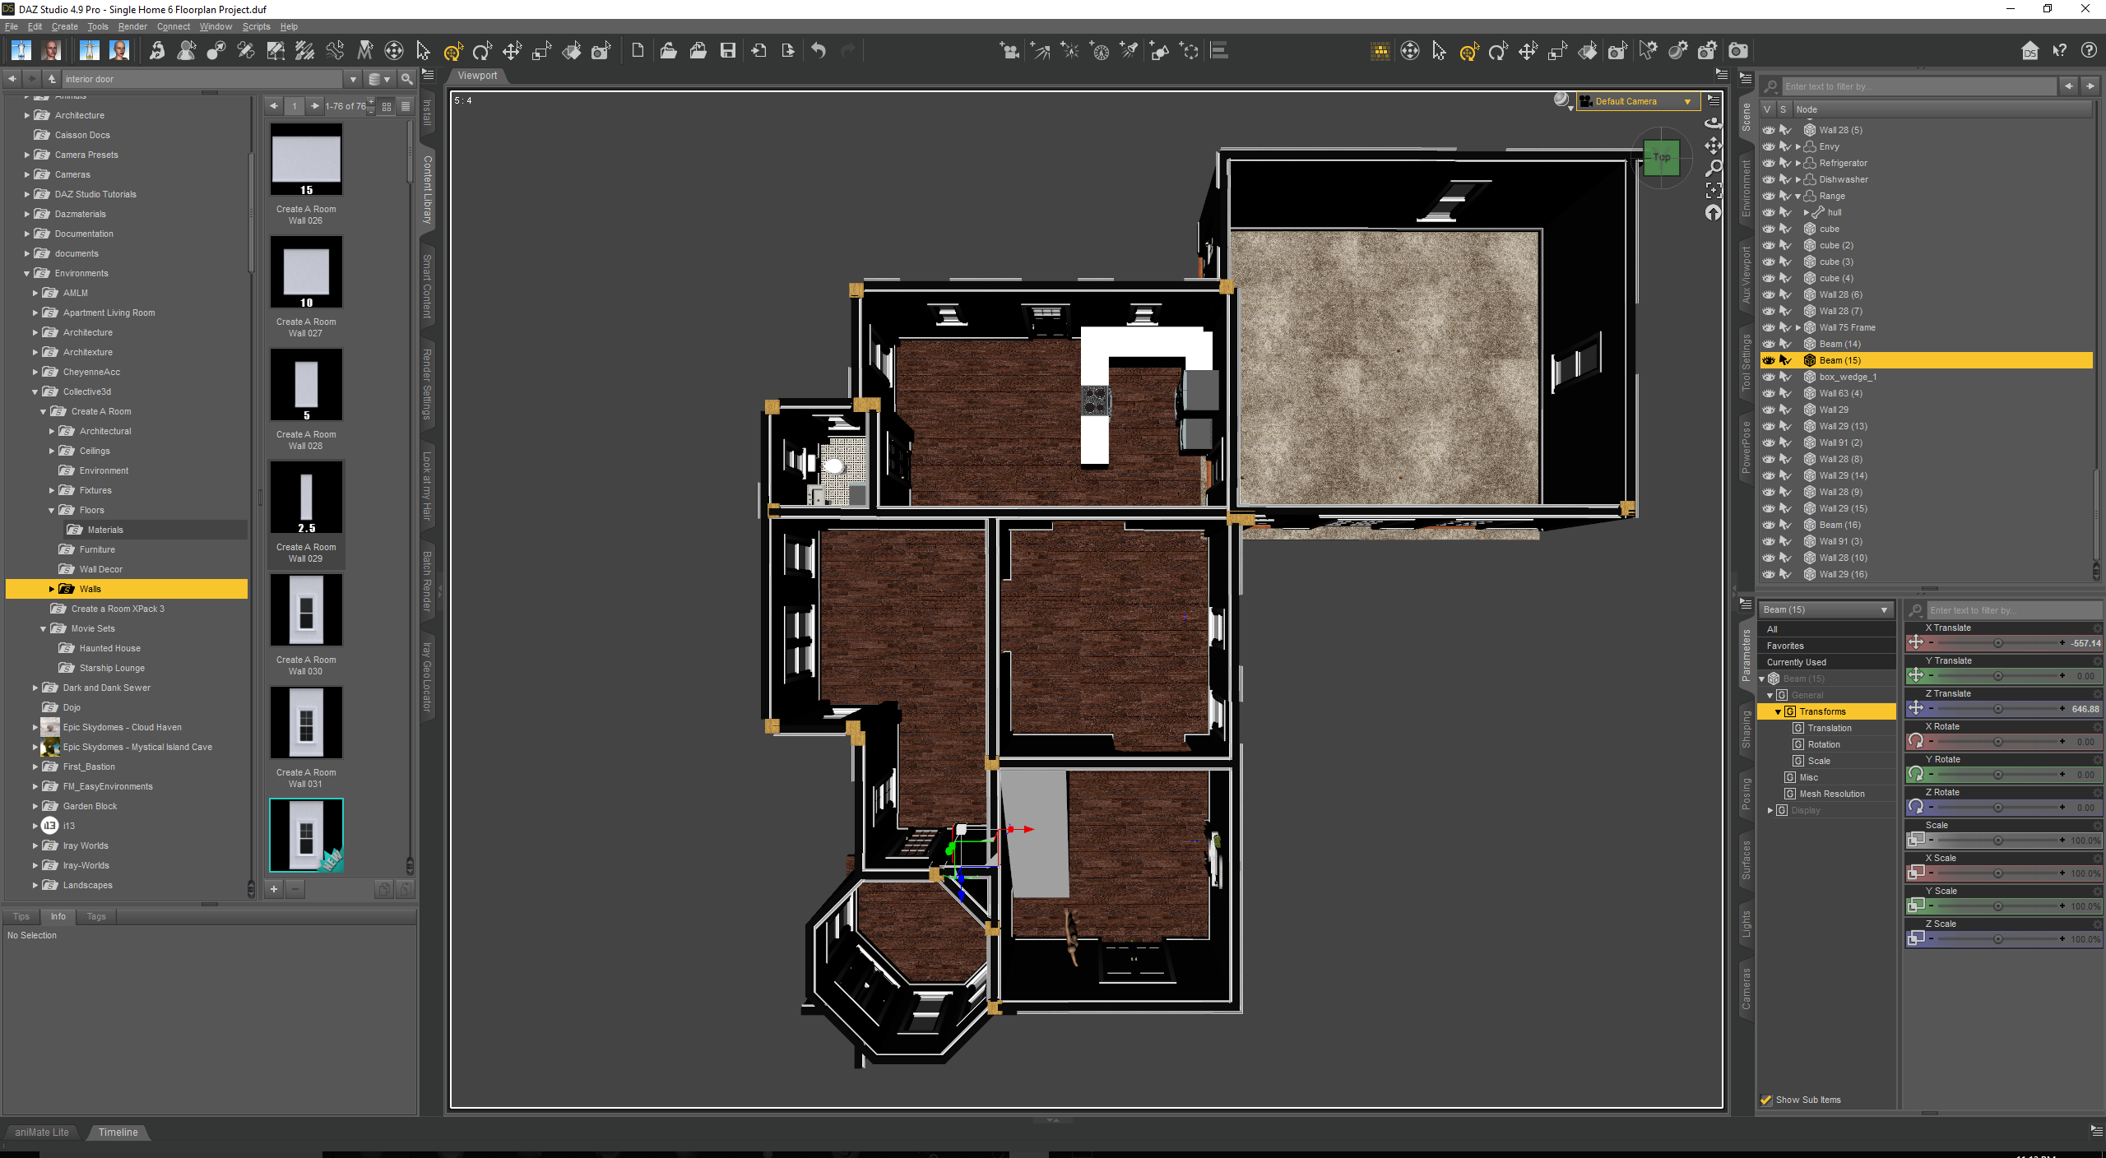Image resolution: width=2106 pixels, height=1158 pixels.
Task: Click the Render camera icon at toolbar right
Action: [x=1738, y=51]
